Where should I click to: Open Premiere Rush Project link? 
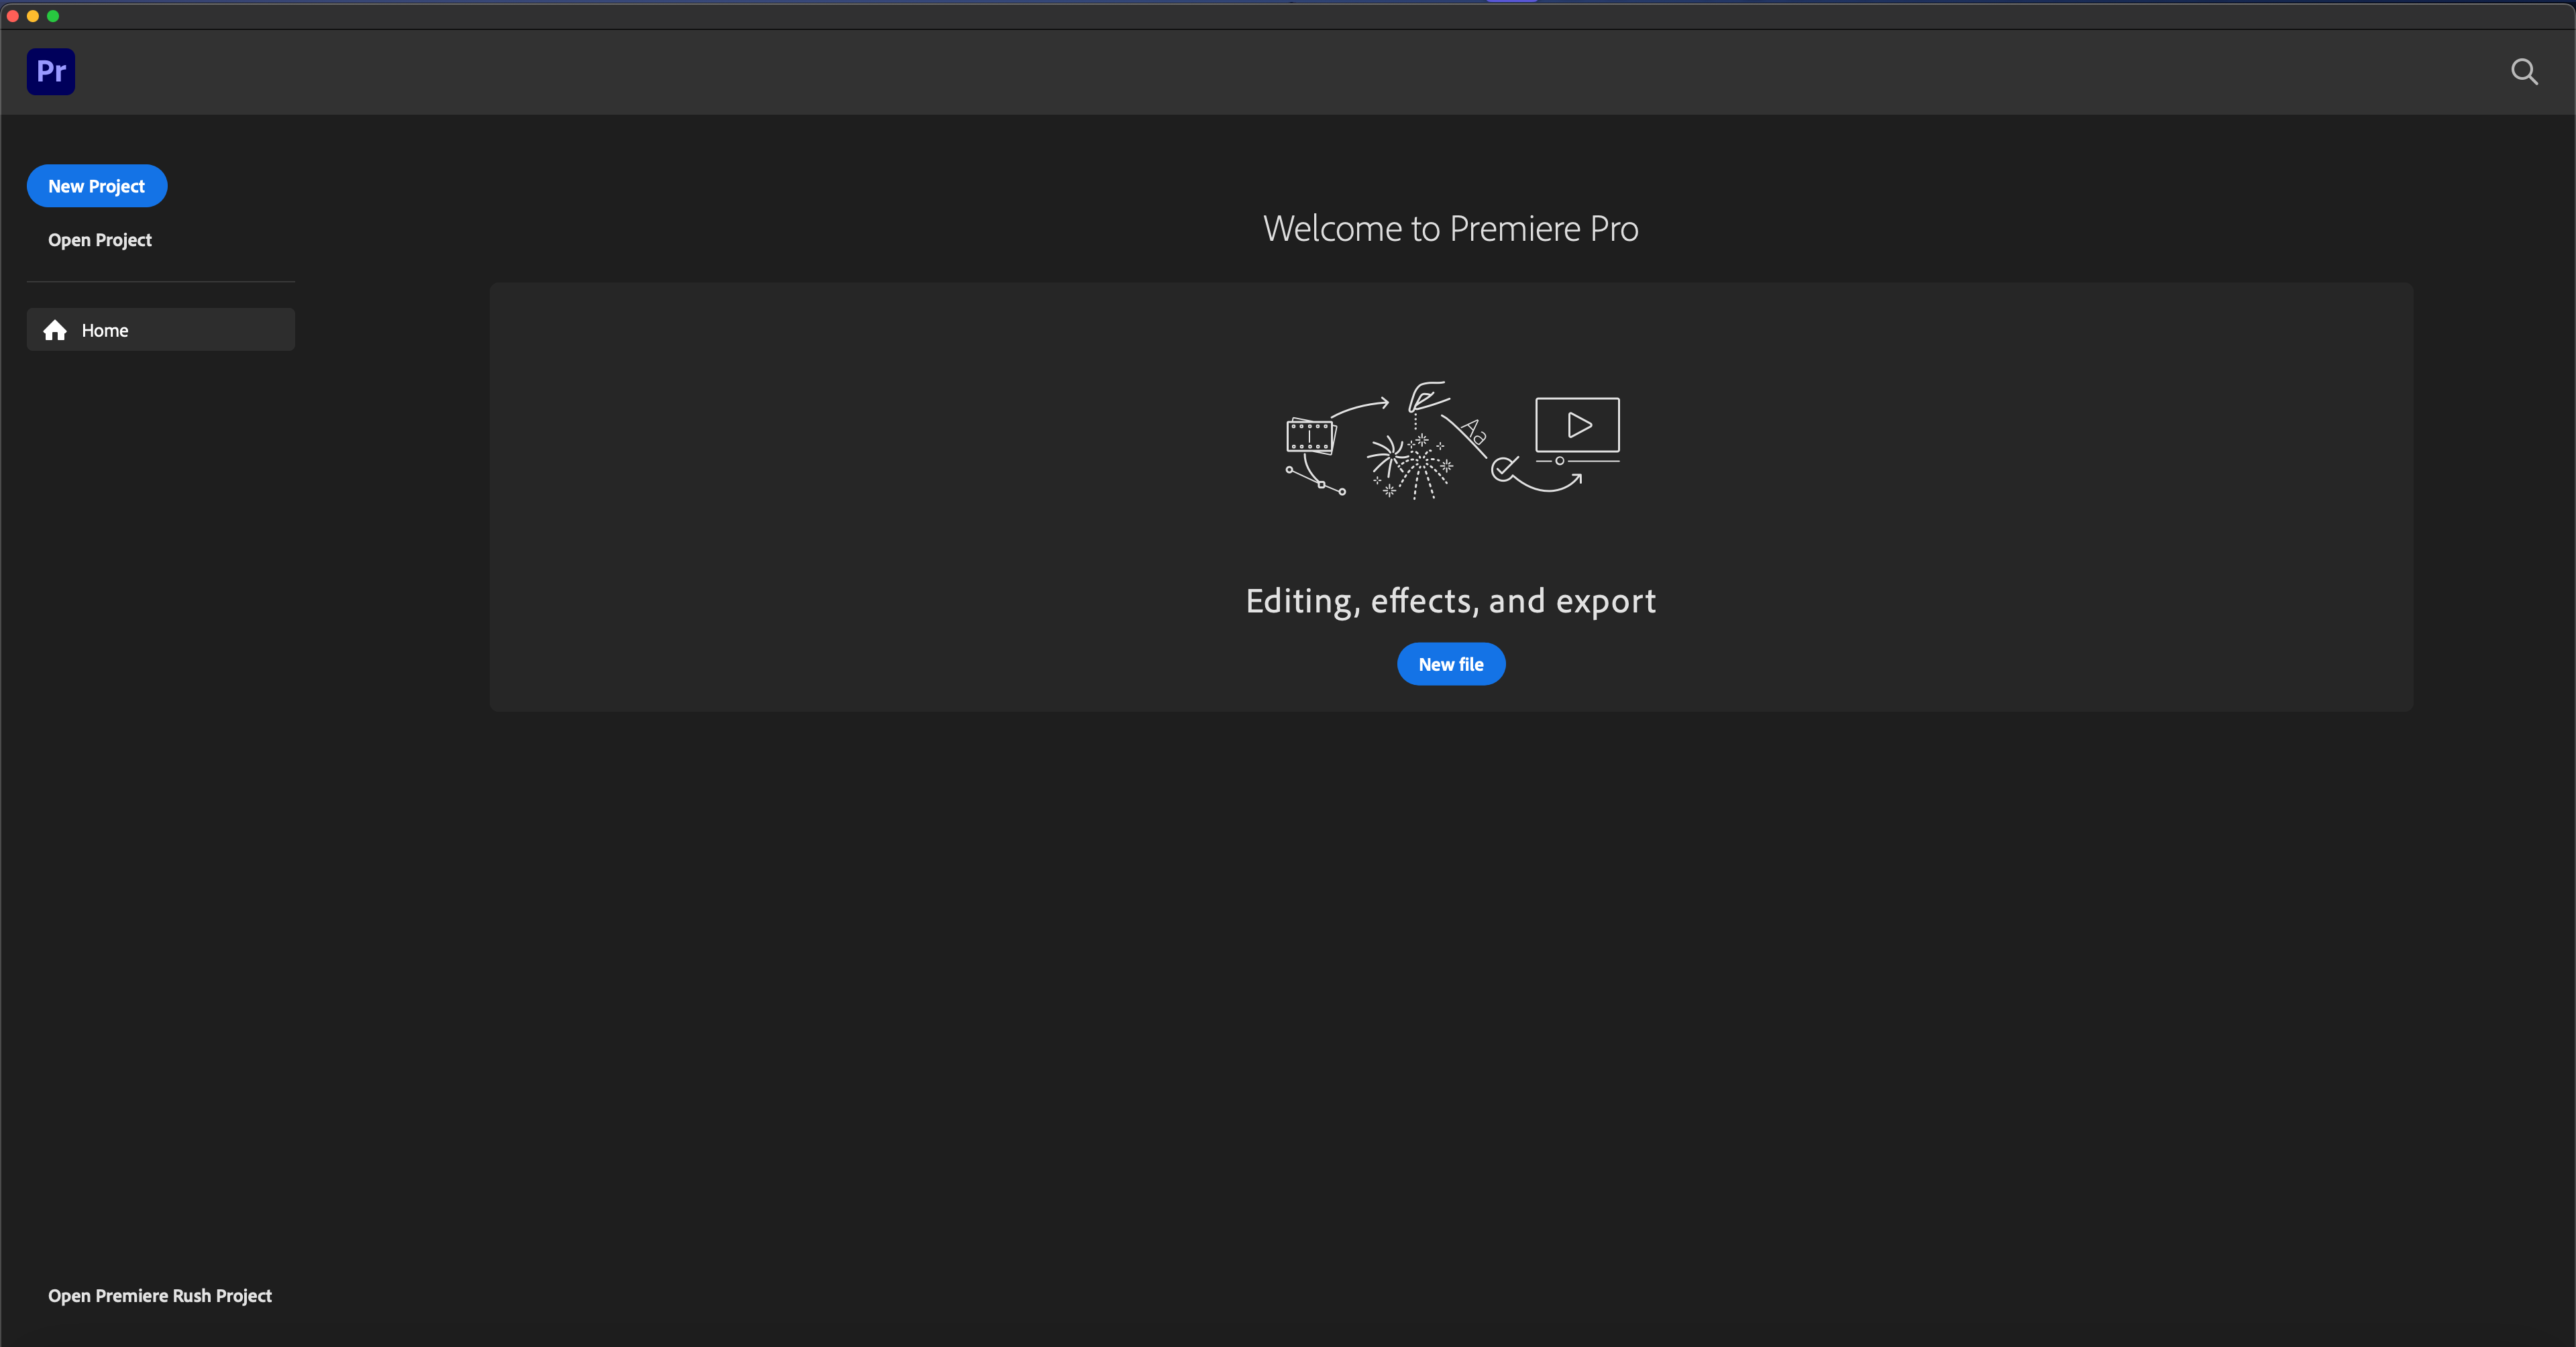click(x=160, y=1295)
